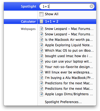100x111 pixels.
Task: Click icon for you can use your laptop result
Action: point(41,61)
